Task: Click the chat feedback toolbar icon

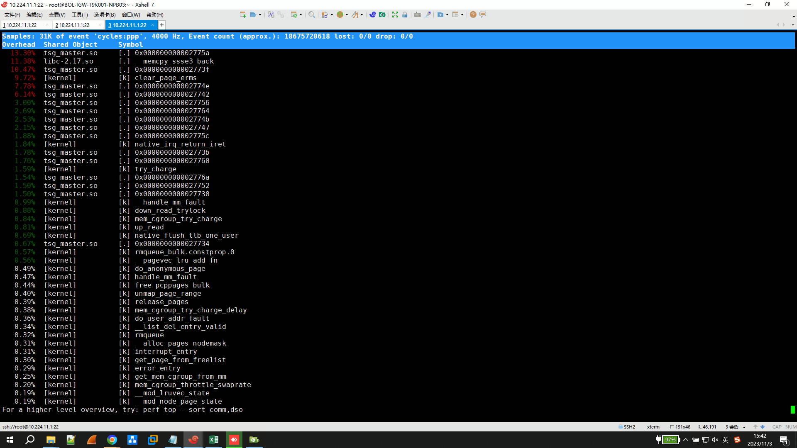Action: coord(483,15)
